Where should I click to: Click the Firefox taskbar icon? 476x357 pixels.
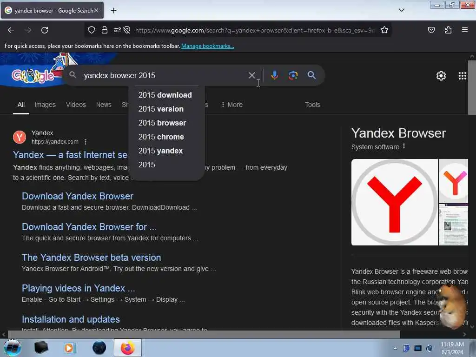pyautogui.click(x=128, y=348)
